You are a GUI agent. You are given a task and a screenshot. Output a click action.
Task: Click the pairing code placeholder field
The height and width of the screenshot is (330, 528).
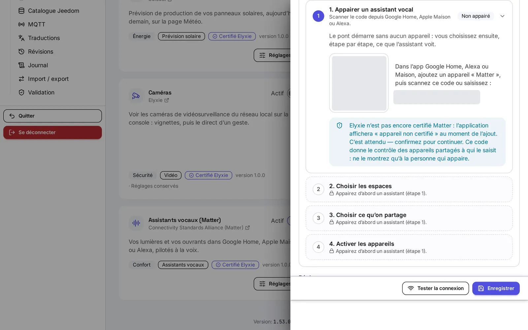coord(437,97)
